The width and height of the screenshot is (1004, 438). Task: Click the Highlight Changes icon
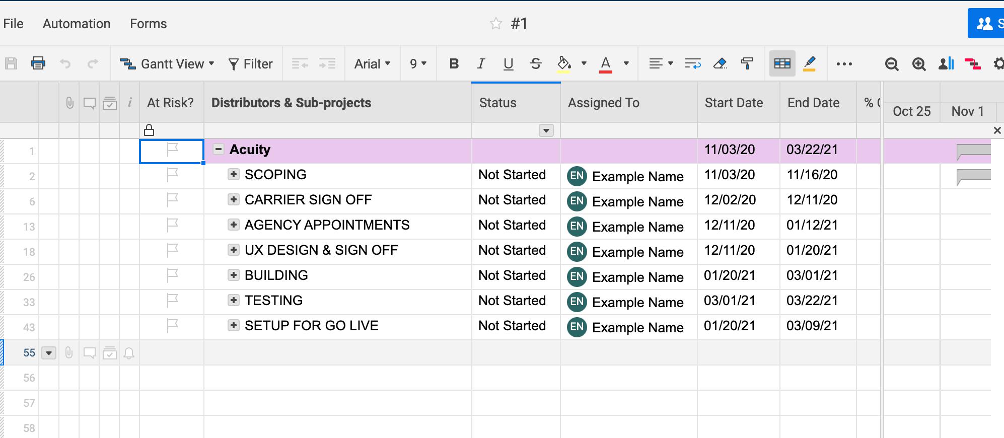pyautogui.click(x=810, y=64)
